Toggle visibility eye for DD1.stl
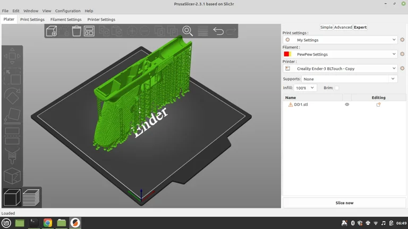Image resolution: width=408 pixels, height=229 pixels. click(347, 104)
